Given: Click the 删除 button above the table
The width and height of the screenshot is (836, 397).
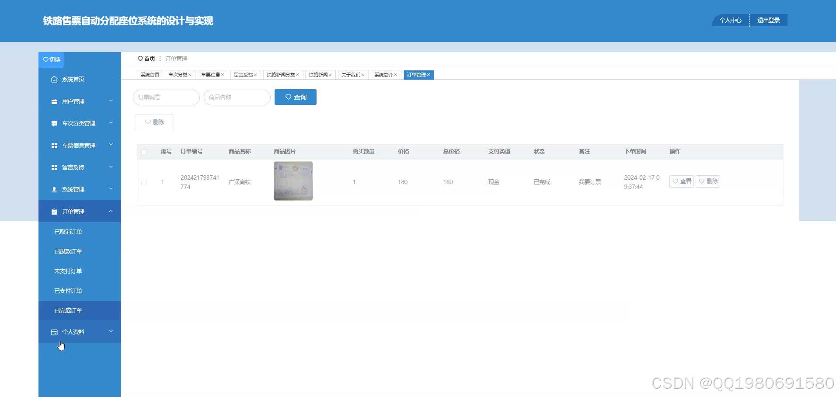Looking at the screenshot, I should tap(154, 122).
